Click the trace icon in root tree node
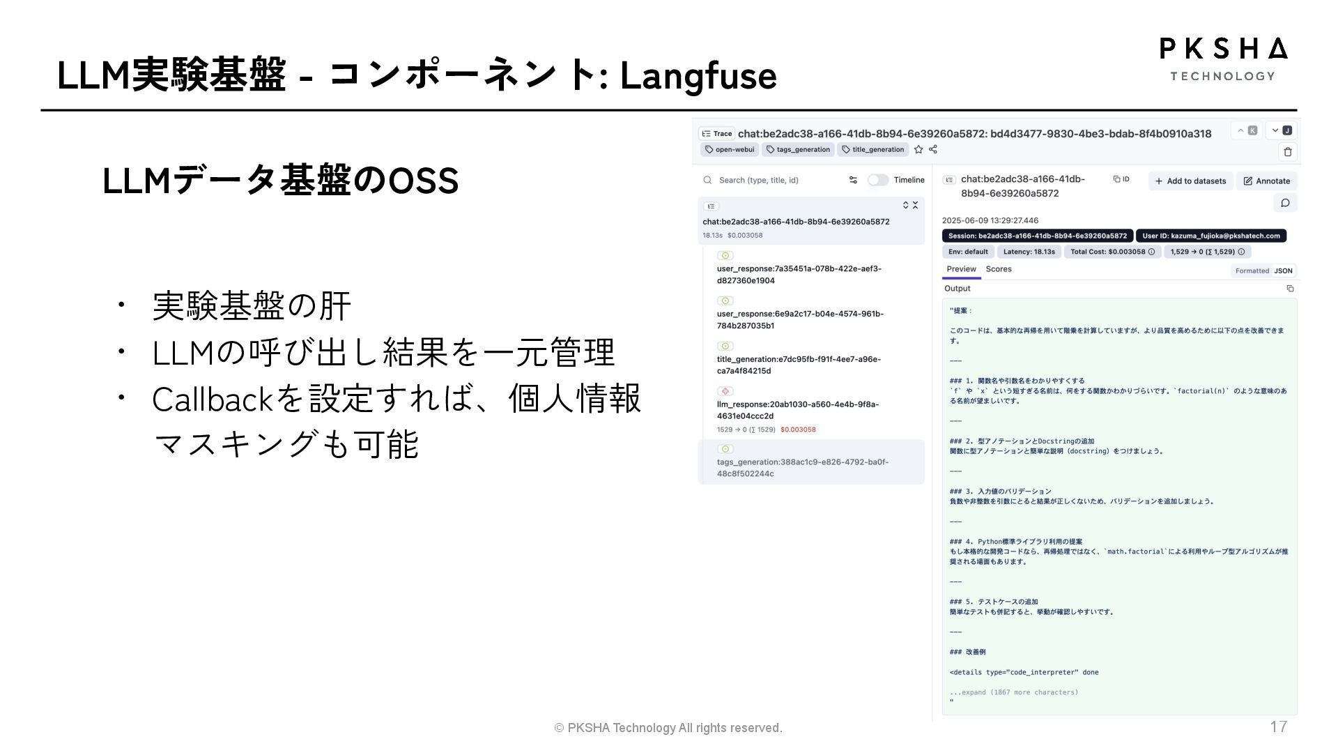 711,206
